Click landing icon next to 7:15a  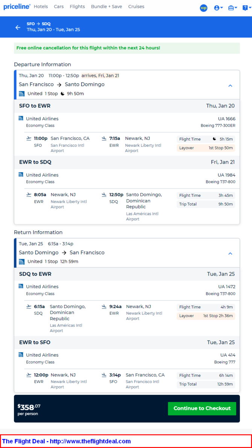pyautogui.click(x=104, y=138)
